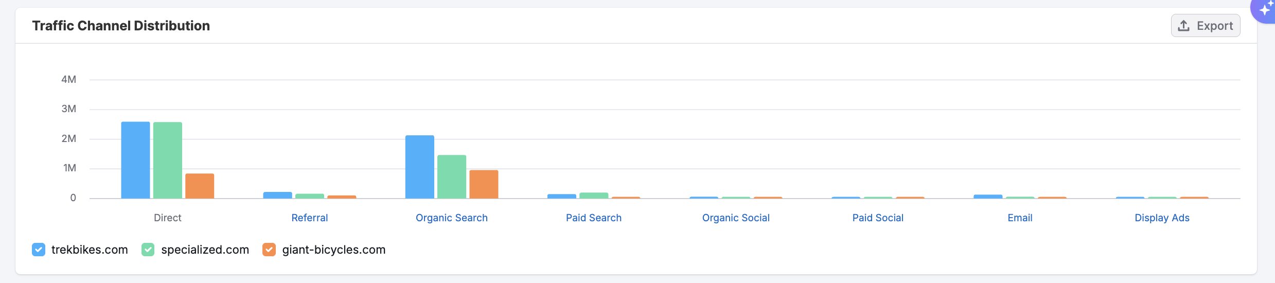Click orange giant-bicycles Direct bar

[x=200, y=186]
